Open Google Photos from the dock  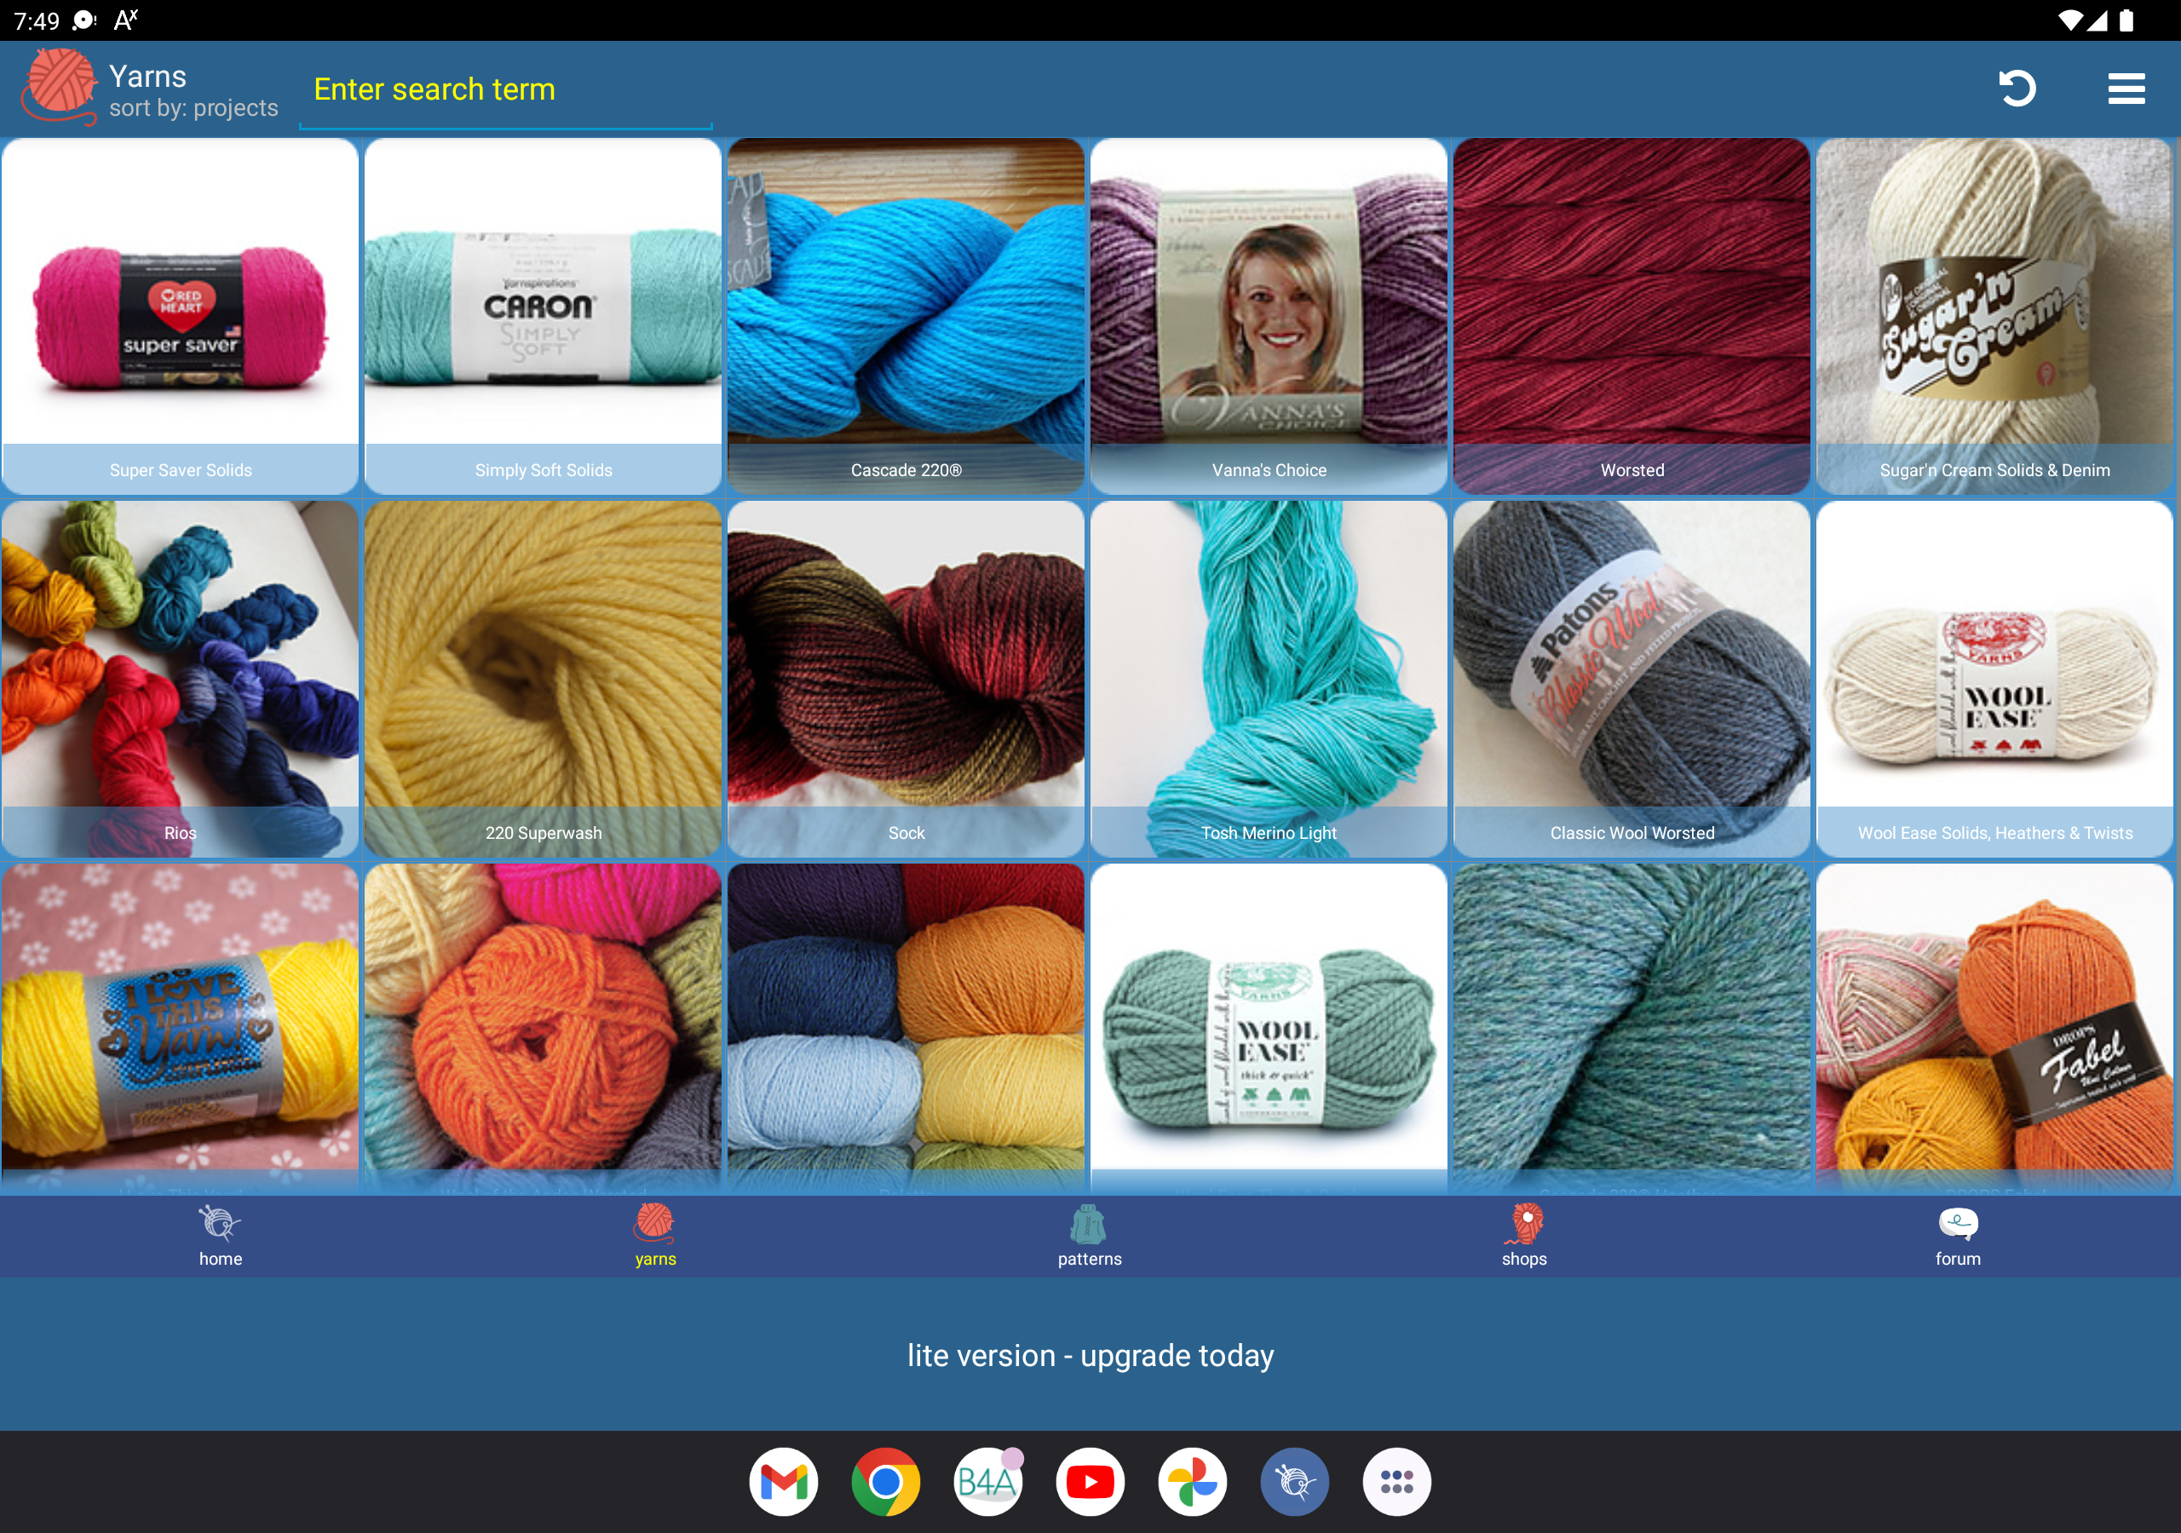point(1192,1482)
